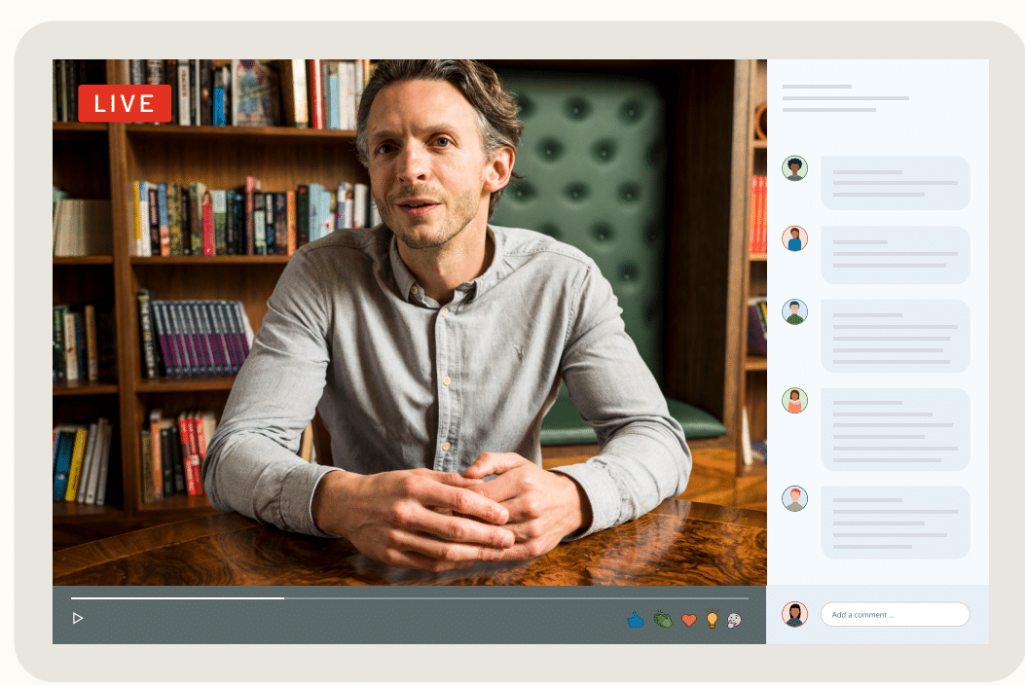This screenshot has height=685, width=1025.
Task: React with the red heart icon
Action: (689, 620)
